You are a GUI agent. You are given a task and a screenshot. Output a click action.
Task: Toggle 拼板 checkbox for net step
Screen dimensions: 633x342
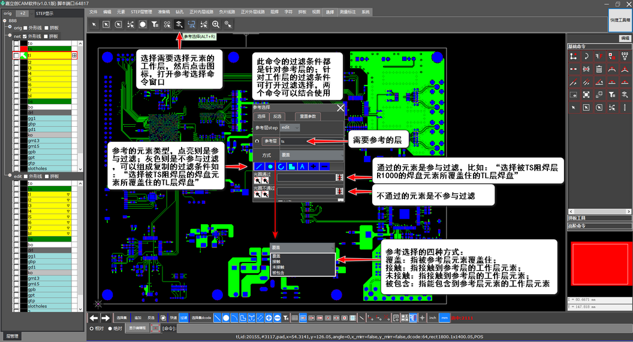tap(46, 36)
